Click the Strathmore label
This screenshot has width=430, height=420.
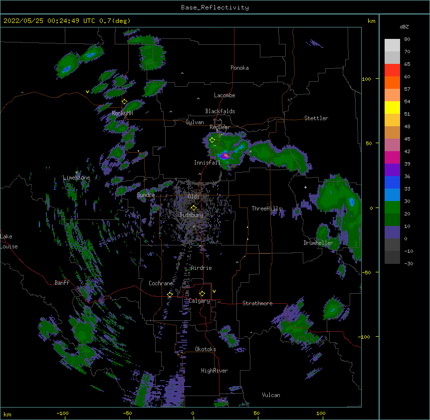click(x=257, y=303)
